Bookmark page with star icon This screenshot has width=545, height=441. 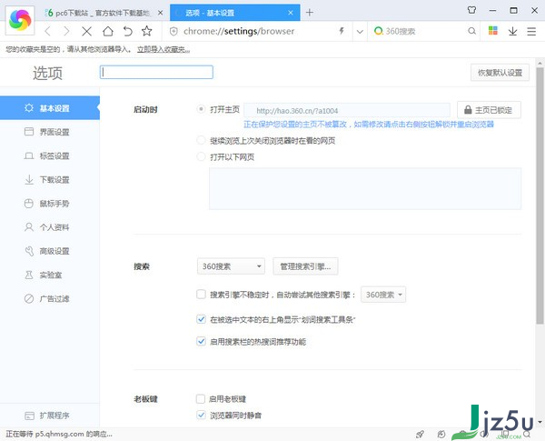click(146, 31)
